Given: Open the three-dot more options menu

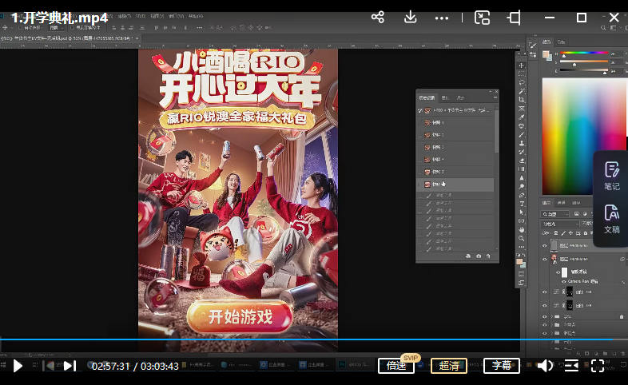Looking at the screenshot, I should [x=441, y=18].
